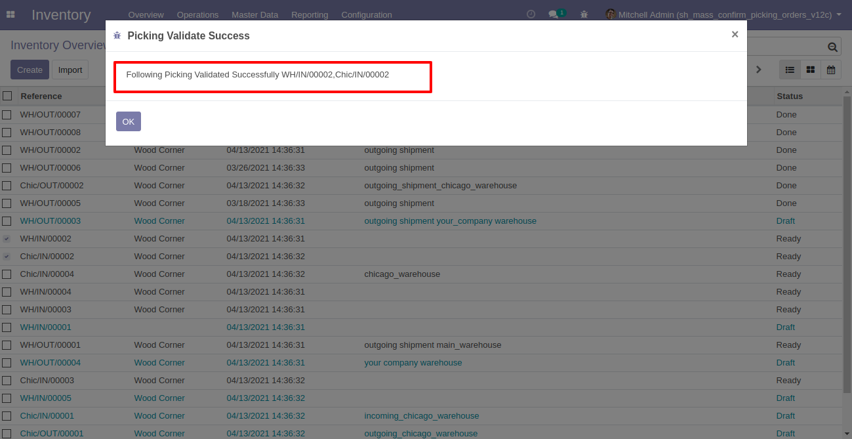Check the Chic/IN/00004 row checkbox
This screenshot has height=439, width=852.
[7, 274]
